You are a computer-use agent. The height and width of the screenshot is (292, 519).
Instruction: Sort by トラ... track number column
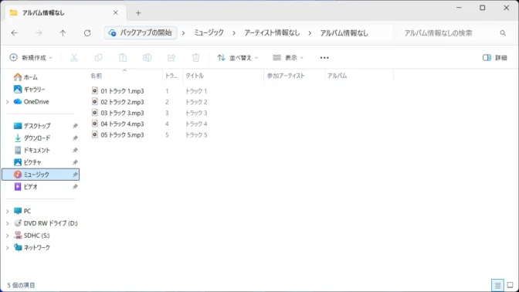click(172, 76)
